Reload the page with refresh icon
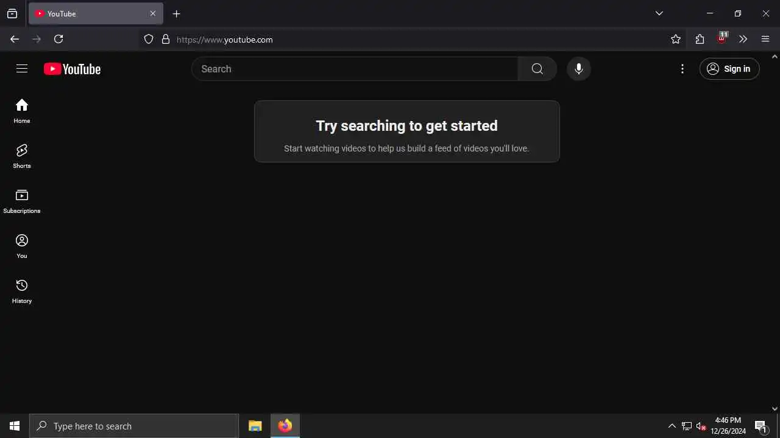The image size is (780, 438). pyautogui.click(x=58, y=39)
